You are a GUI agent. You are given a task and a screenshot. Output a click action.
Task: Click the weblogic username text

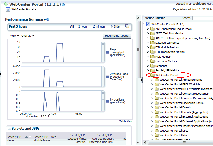pyautogui.click(x=199, y=4)
